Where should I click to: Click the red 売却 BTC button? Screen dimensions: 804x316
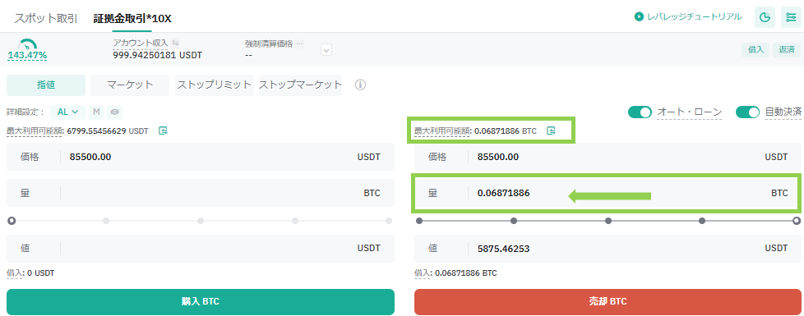click(608, 302)
